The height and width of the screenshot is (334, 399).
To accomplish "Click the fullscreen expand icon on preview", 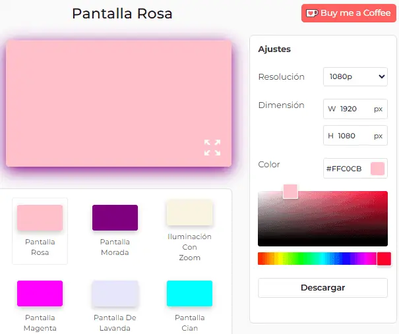I will (x=212, y=148).
